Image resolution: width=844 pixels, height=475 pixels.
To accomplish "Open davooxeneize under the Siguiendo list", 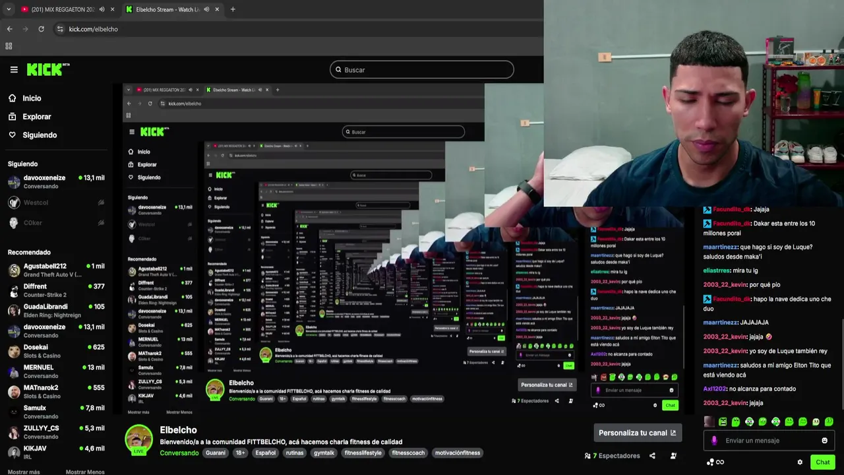I will point(56,182).
